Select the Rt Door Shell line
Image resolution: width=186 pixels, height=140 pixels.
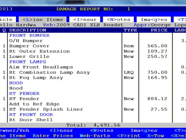point(31,120)
